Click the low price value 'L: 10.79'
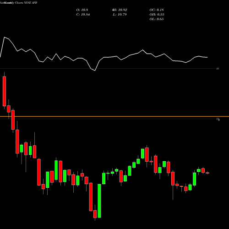This screenshot has width=229, height=229. pyautogui.click(x=120, y=15)
